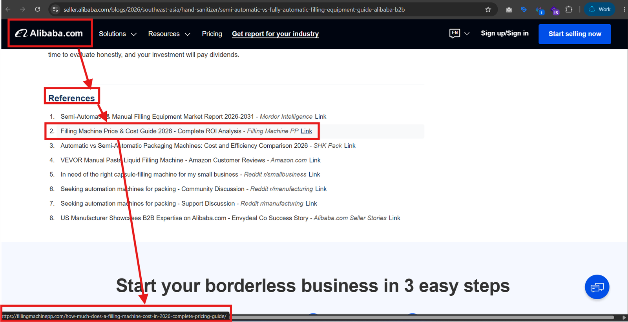Viewport: 628px width, 322px height.
Task: Expand the Resources menu
Action: click(x=169, y=34)
